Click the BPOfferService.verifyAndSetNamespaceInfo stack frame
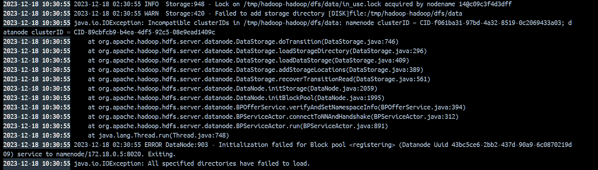The height and width of the screenshot is (170, 598). pyautogui.click(x=277, y=107)
